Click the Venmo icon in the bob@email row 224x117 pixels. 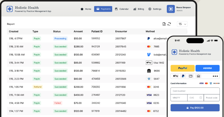coord(149,55)
